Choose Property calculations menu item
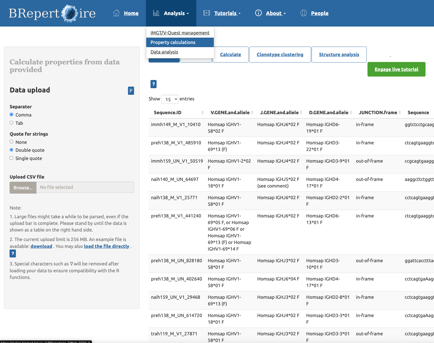 coord(180,42)
